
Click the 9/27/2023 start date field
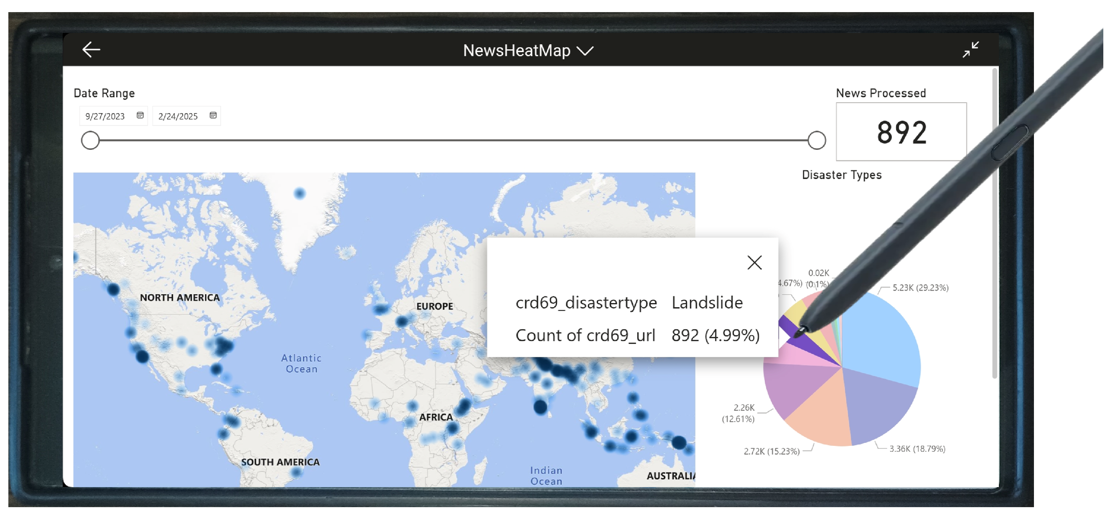pyautogui.click(x=105, y=116)
